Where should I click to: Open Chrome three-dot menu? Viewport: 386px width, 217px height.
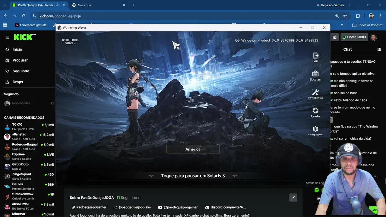pyautogui.click(x=381, y=16)
